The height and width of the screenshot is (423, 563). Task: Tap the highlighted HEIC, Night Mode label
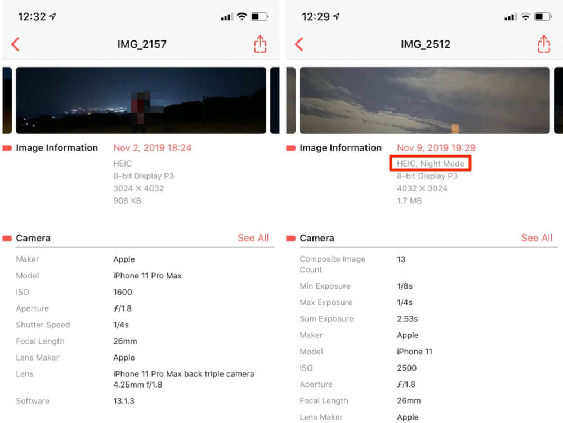[430, 164]
